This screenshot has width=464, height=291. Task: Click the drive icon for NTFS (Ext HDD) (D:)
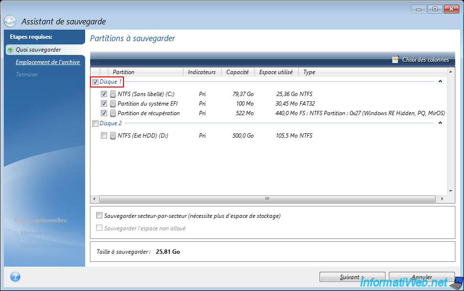(113, 136)
